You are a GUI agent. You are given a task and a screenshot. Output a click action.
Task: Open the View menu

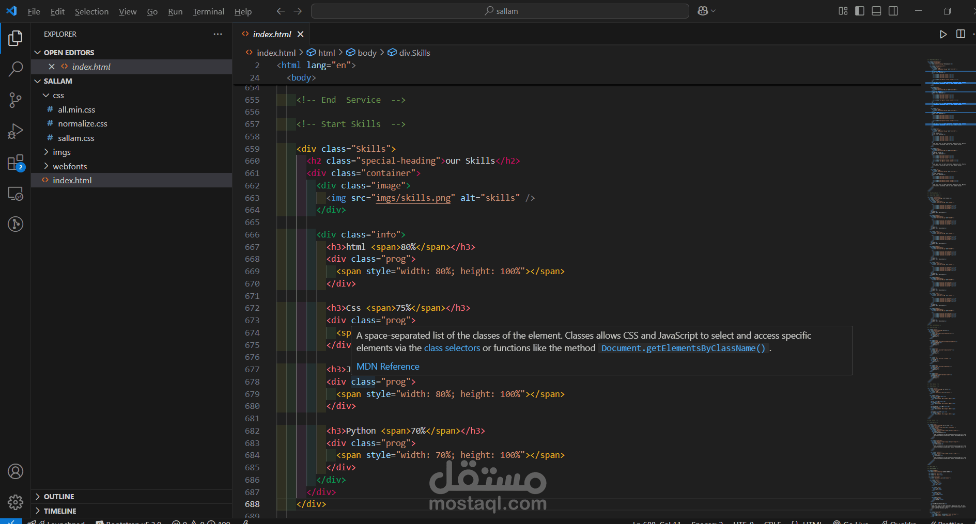tap(128, 11)
